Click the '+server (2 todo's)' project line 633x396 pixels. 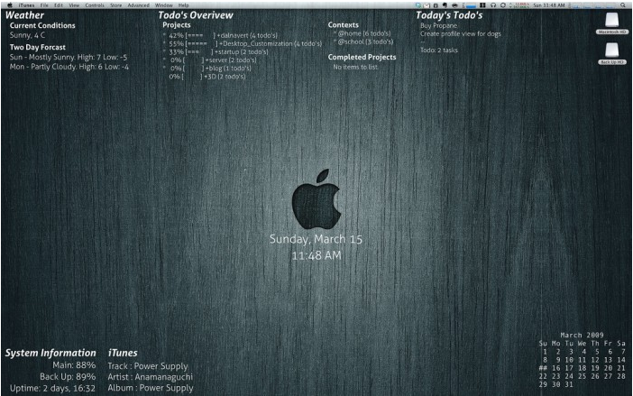pyautogui.click(x=210, y=60)
